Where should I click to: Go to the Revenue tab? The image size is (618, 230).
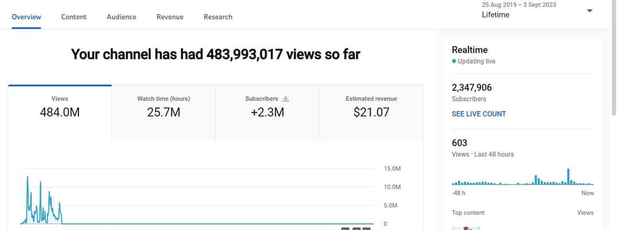(x=170, y=17)
